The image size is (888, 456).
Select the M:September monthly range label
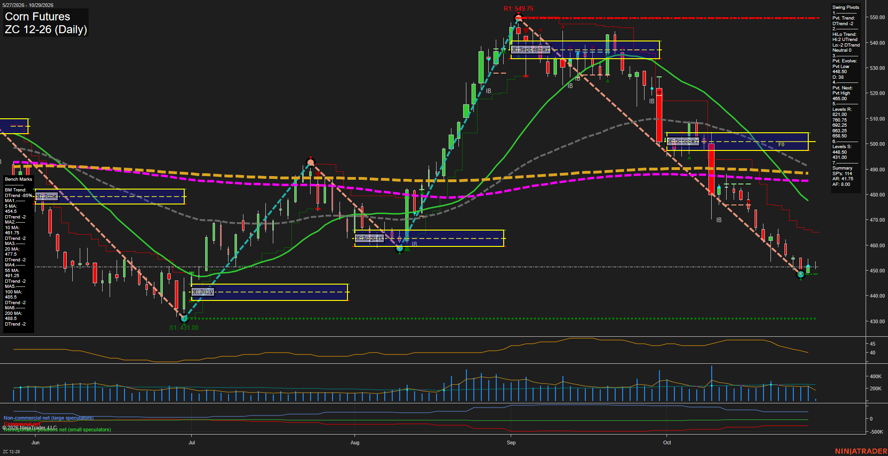[x=531, y=49]
